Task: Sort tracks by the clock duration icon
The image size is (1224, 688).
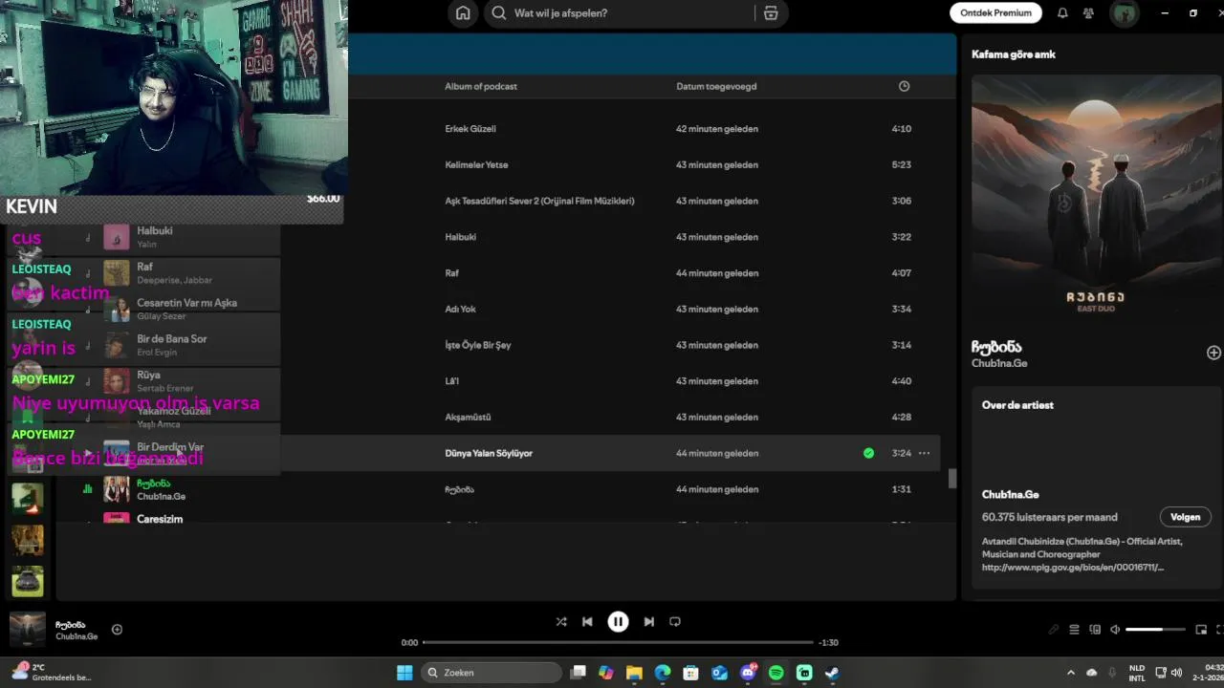Action: tap(904, 86)
